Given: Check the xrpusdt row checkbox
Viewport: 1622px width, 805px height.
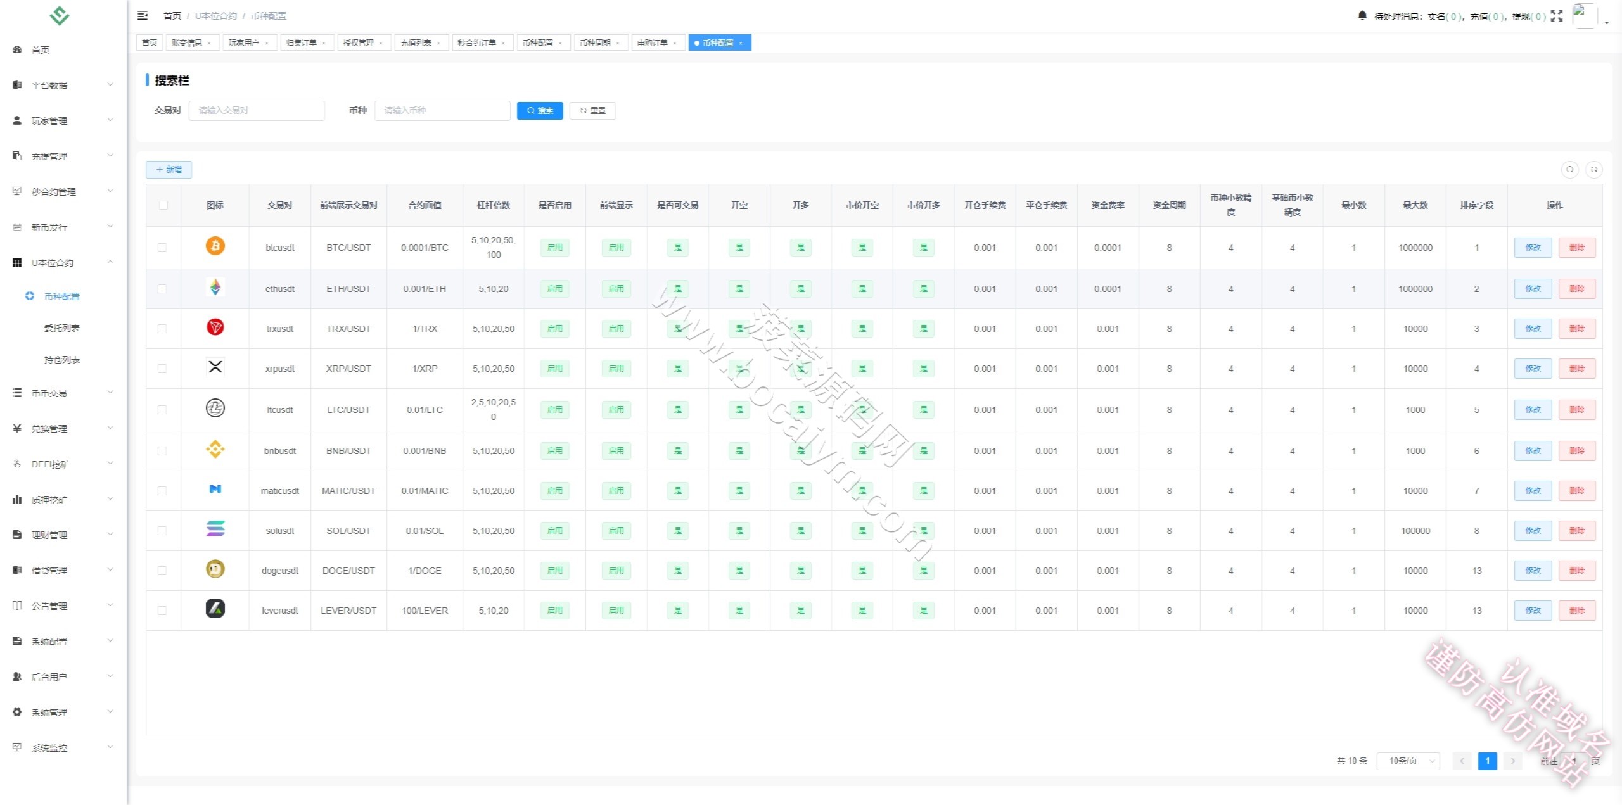Looking at the screenshot, I should point(162,369).
